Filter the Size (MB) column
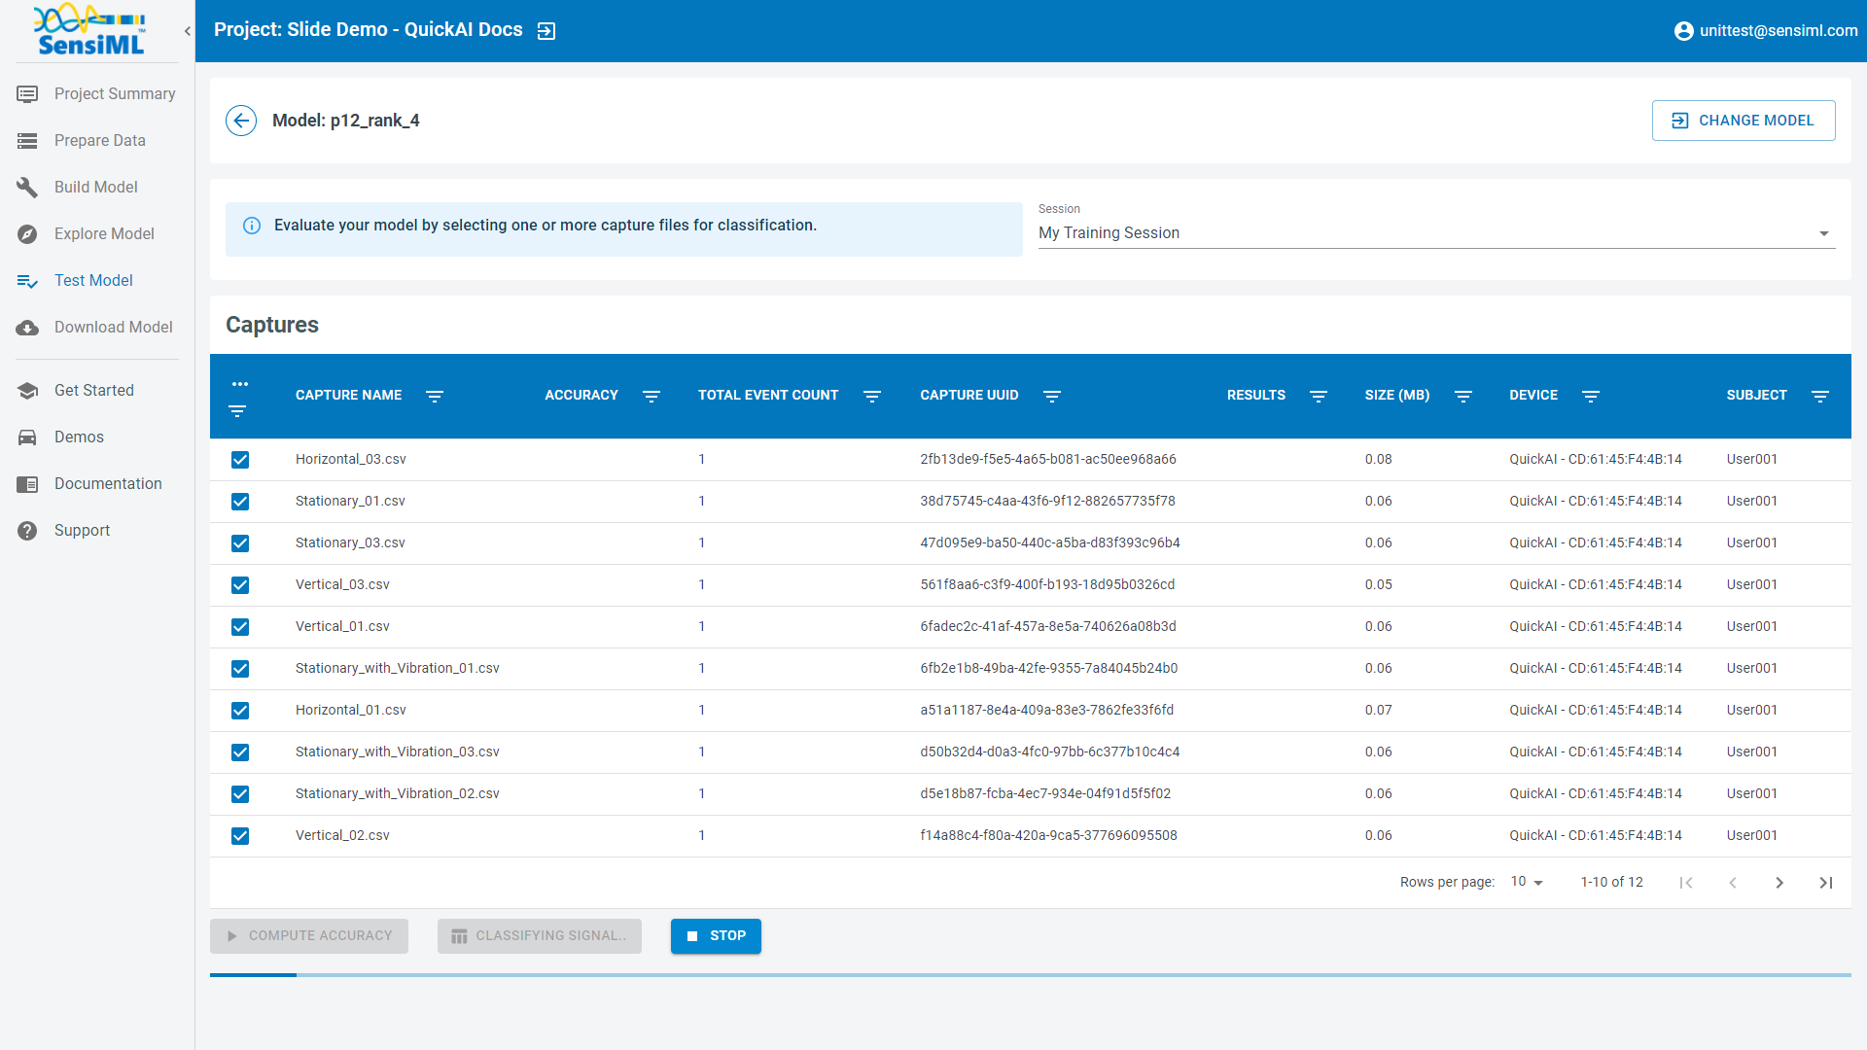This screenshot has width=1867, height=1050. (x=1463, y=396)
